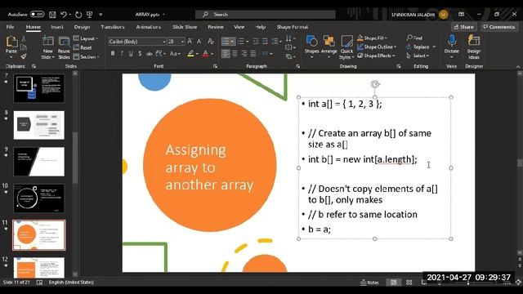The image size is (523, 294).
Task: Open the Notes pane from status bar
Action: (x=369, y=283)
